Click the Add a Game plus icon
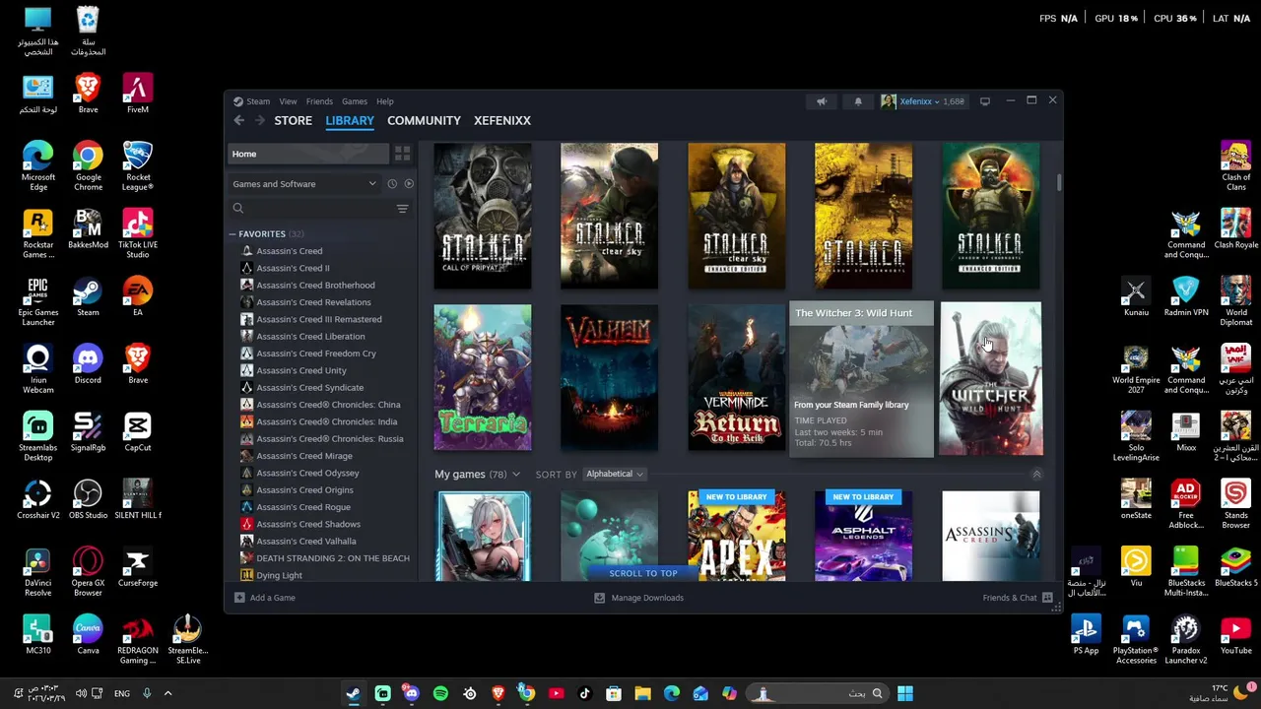The image size is (1261, 709). click(239, 598)
